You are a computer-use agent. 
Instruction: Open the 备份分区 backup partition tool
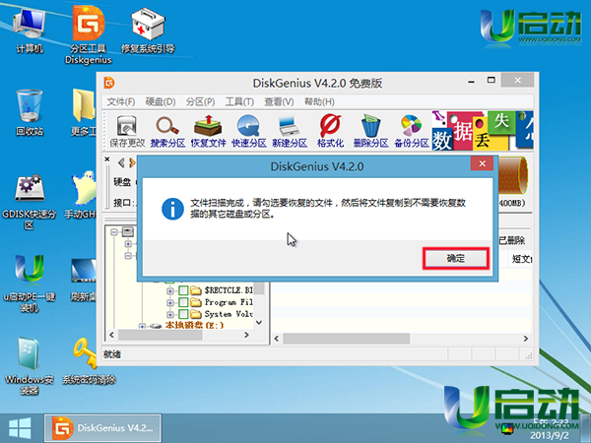pyautogui.click(x=411, y=131)
